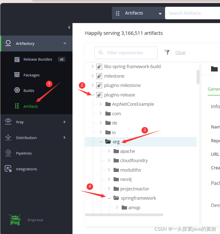The image size is (220, 234).
Task: Click the v2 badge on Release Bundles
Action: click(x=61, y=59)
